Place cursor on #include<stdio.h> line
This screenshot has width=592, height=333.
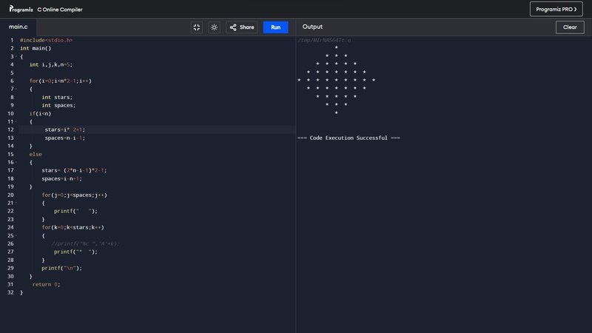pyautogui.click(x=46, y=40)
